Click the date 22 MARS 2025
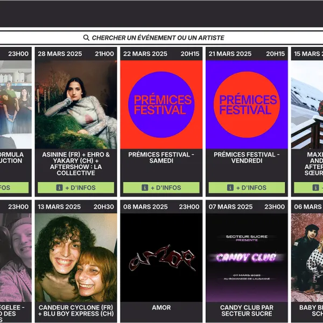This screenshot has width=323, height=323. tap(145, 54)
